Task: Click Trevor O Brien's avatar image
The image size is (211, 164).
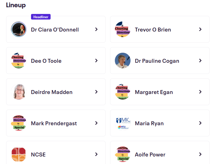Action: (123, 29)
